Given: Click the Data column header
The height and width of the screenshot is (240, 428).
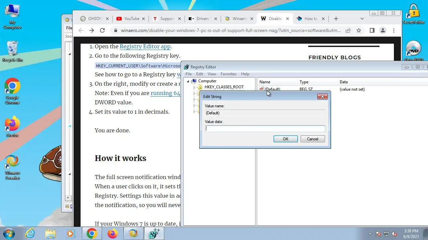Looking at the screenshot, I should (383, 82).
